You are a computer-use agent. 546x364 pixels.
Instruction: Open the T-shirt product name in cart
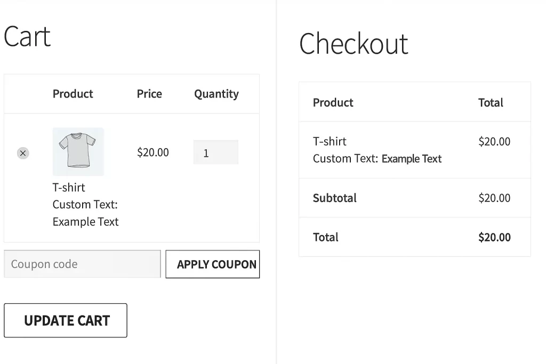[x=69, y=188]
